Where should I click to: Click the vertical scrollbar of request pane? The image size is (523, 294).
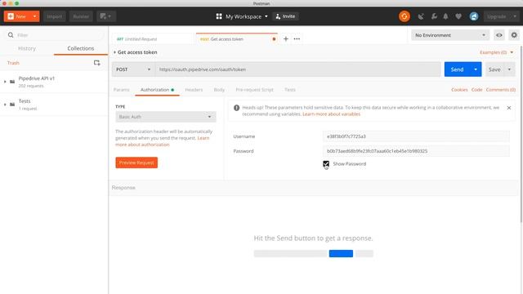521,133
